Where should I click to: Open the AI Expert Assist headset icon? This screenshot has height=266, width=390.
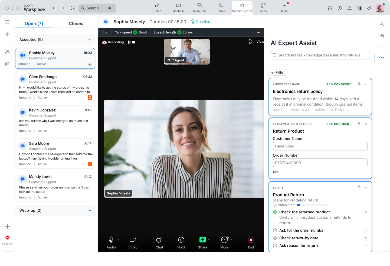pos(382,58)
